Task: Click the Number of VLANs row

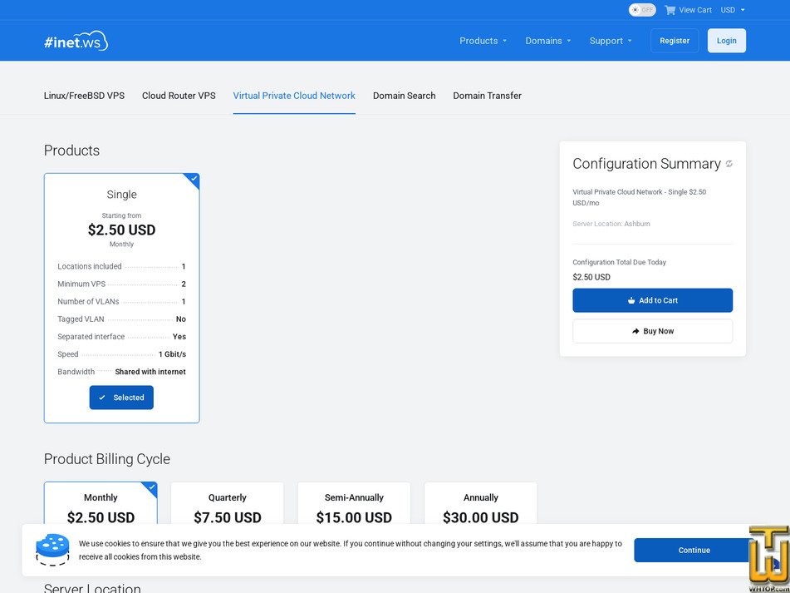Action: point(121,302)
